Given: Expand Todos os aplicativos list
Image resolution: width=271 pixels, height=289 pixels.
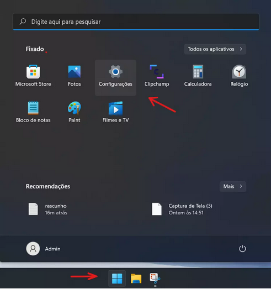Looking at the screenshot, I should 215,49.
